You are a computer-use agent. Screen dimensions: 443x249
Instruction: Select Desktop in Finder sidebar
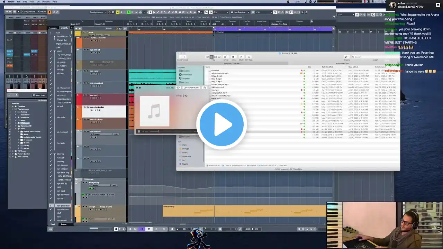pyautogui.click(x=185, y=71)
